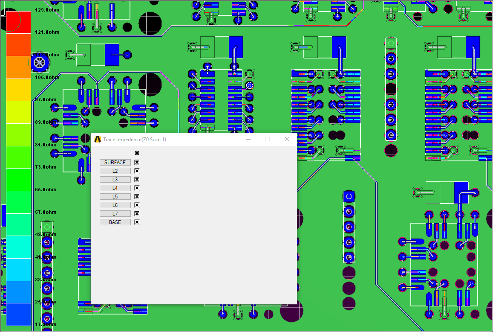This screenshot has width=493, height=332.
Task: Click the cyan swatch near 41 ohm
Action: click(x=18, y=252)
